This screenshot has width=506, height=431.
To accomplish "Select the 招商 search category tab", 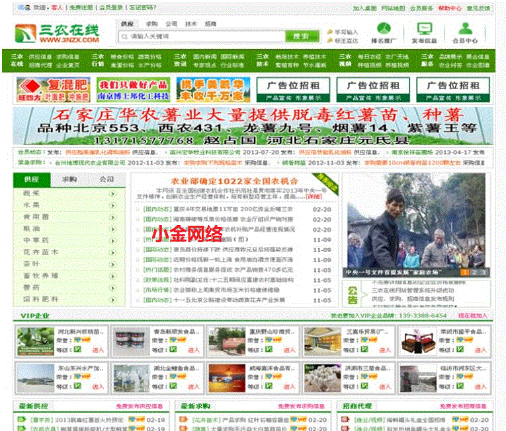I will click(210, 24).
